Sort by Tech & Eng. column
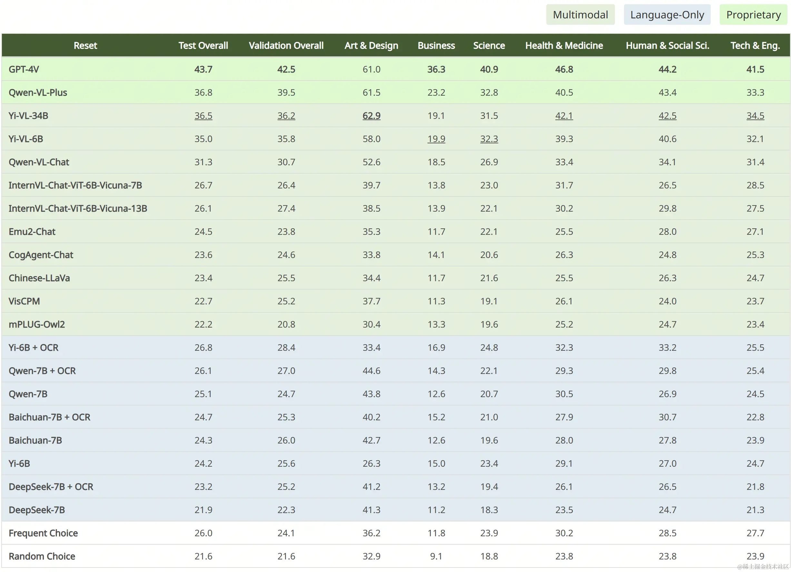The height and width of the screenshot is (572, 791). [x=755, y=46]
